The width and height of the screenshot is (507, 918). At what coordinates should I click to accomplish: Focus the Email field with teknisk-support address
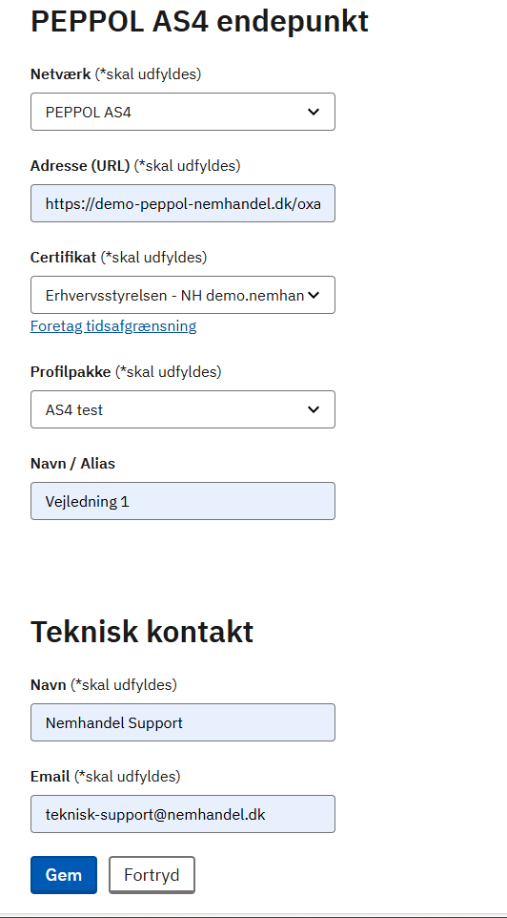click(x=182, y=814)
